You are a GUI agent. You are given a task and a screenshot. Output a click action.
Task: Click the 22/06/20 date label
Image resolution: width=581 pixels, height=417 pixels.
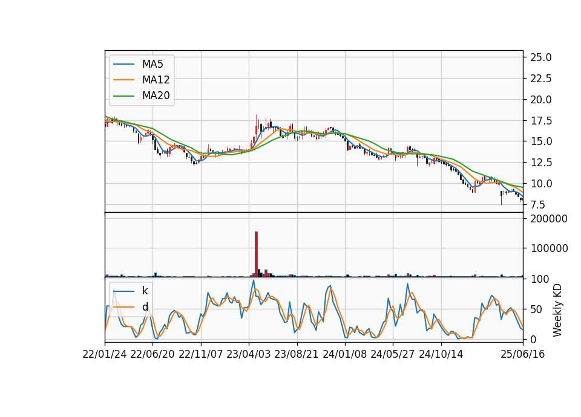(x=153, y=354)
